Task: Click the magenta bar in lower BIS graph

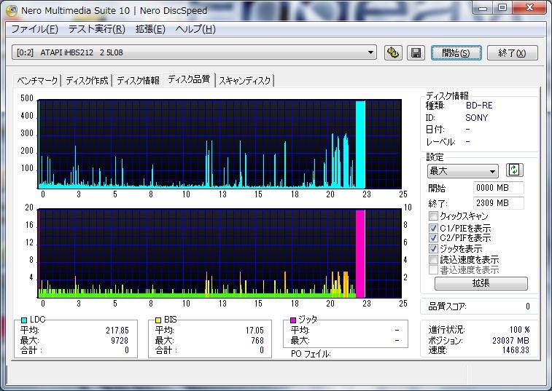Action: (x=360, y=254)
